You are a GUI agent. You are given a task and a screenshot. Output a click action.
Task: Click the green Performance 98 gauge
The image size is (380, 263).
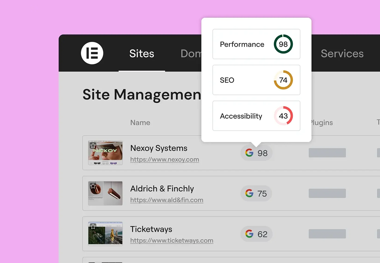(283, 44)
